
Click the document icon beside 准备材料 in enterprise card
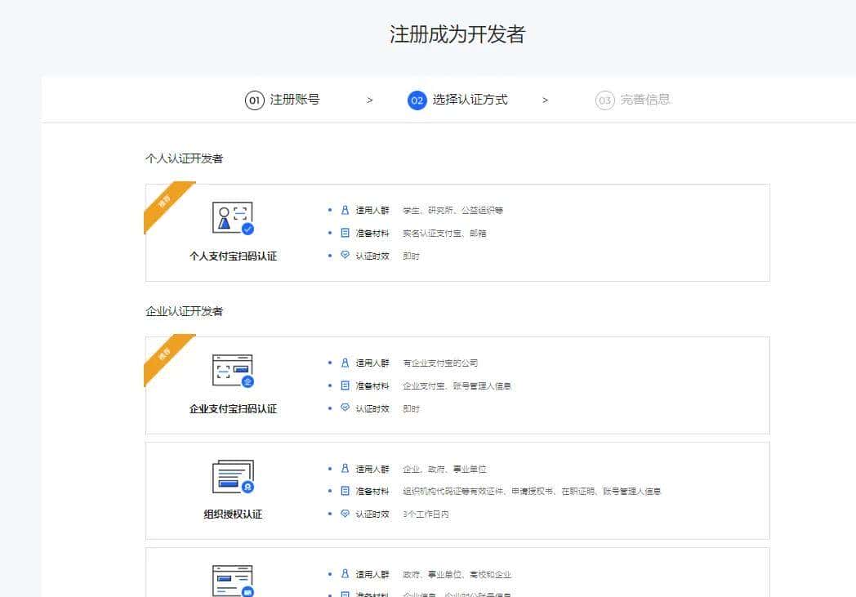343,385
